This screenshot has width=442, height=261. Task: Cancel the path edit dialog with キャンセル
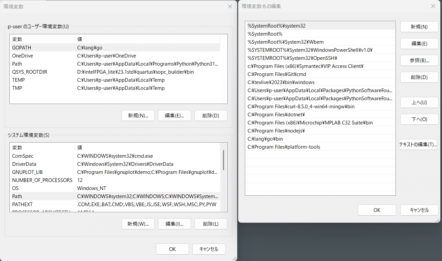419,210
